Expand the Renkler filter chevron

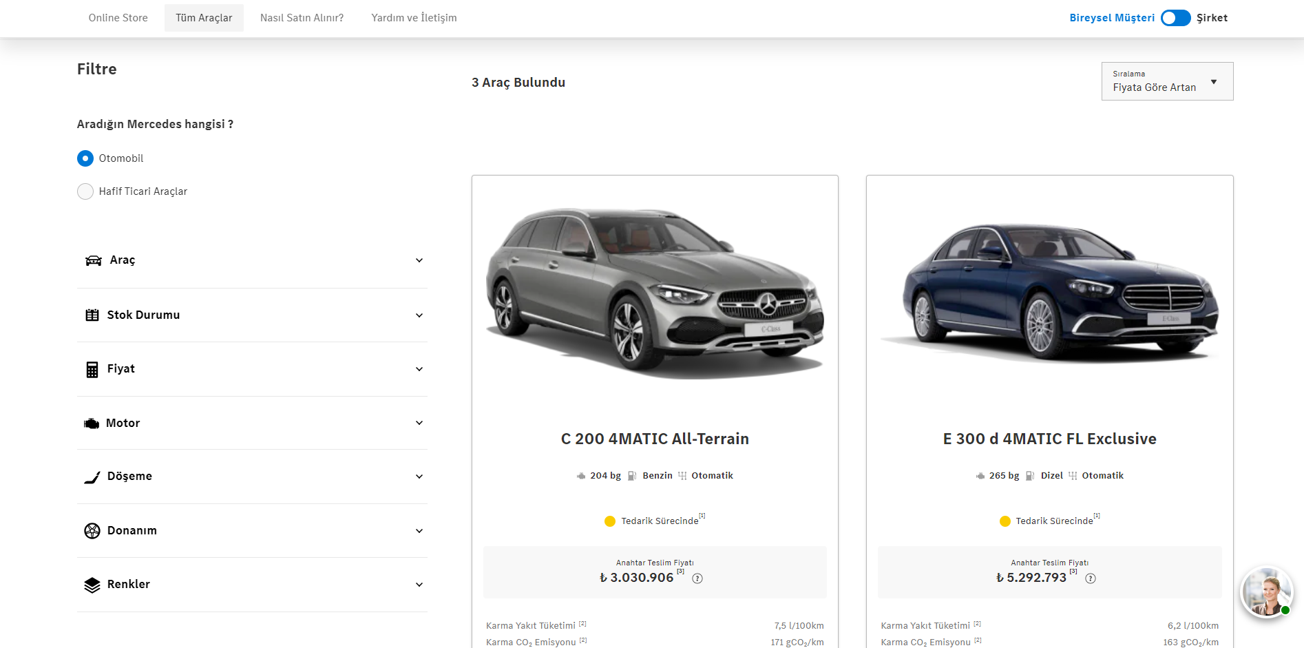[419, 585]
